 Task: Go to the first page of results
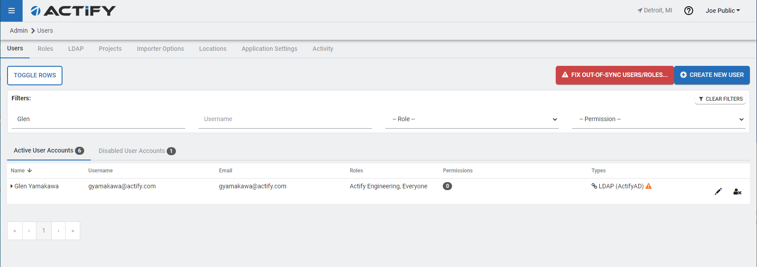tap(15, 231)
